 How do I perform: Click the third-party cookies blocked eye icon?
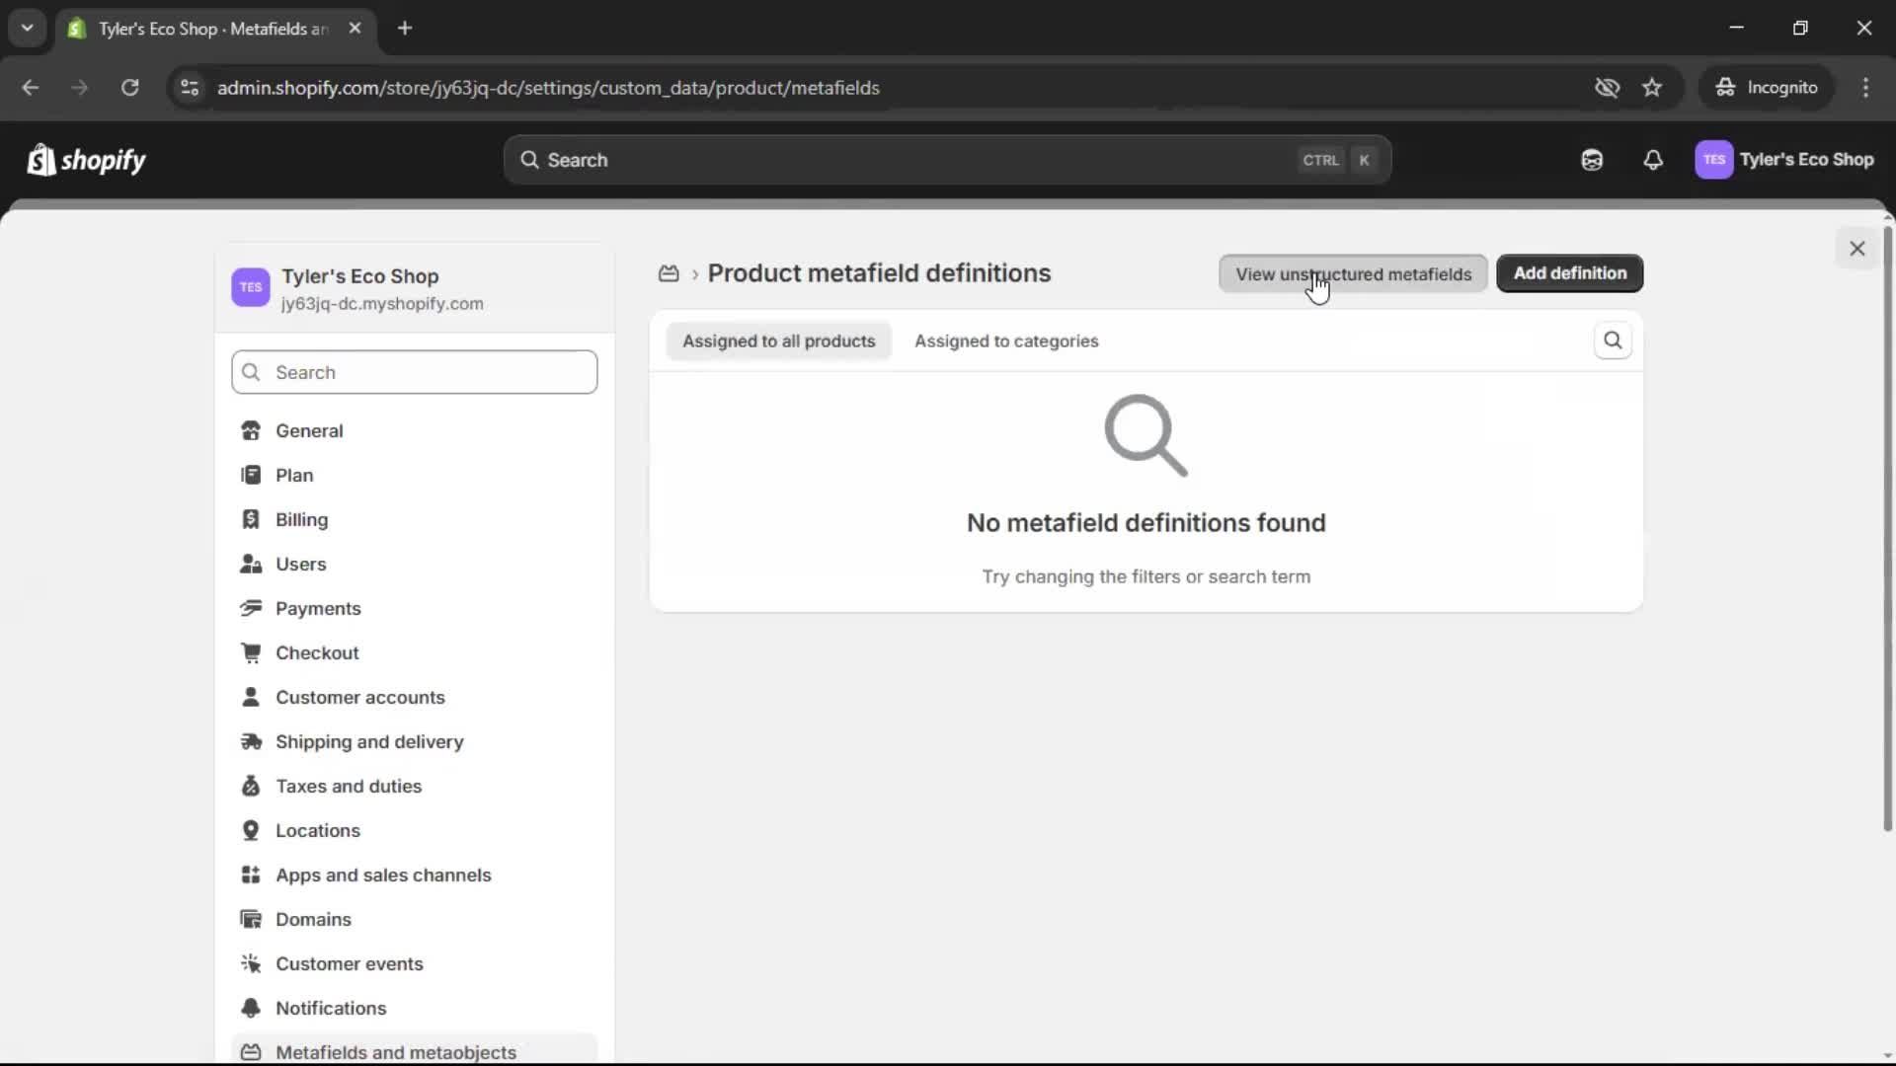coord(1607,88)
